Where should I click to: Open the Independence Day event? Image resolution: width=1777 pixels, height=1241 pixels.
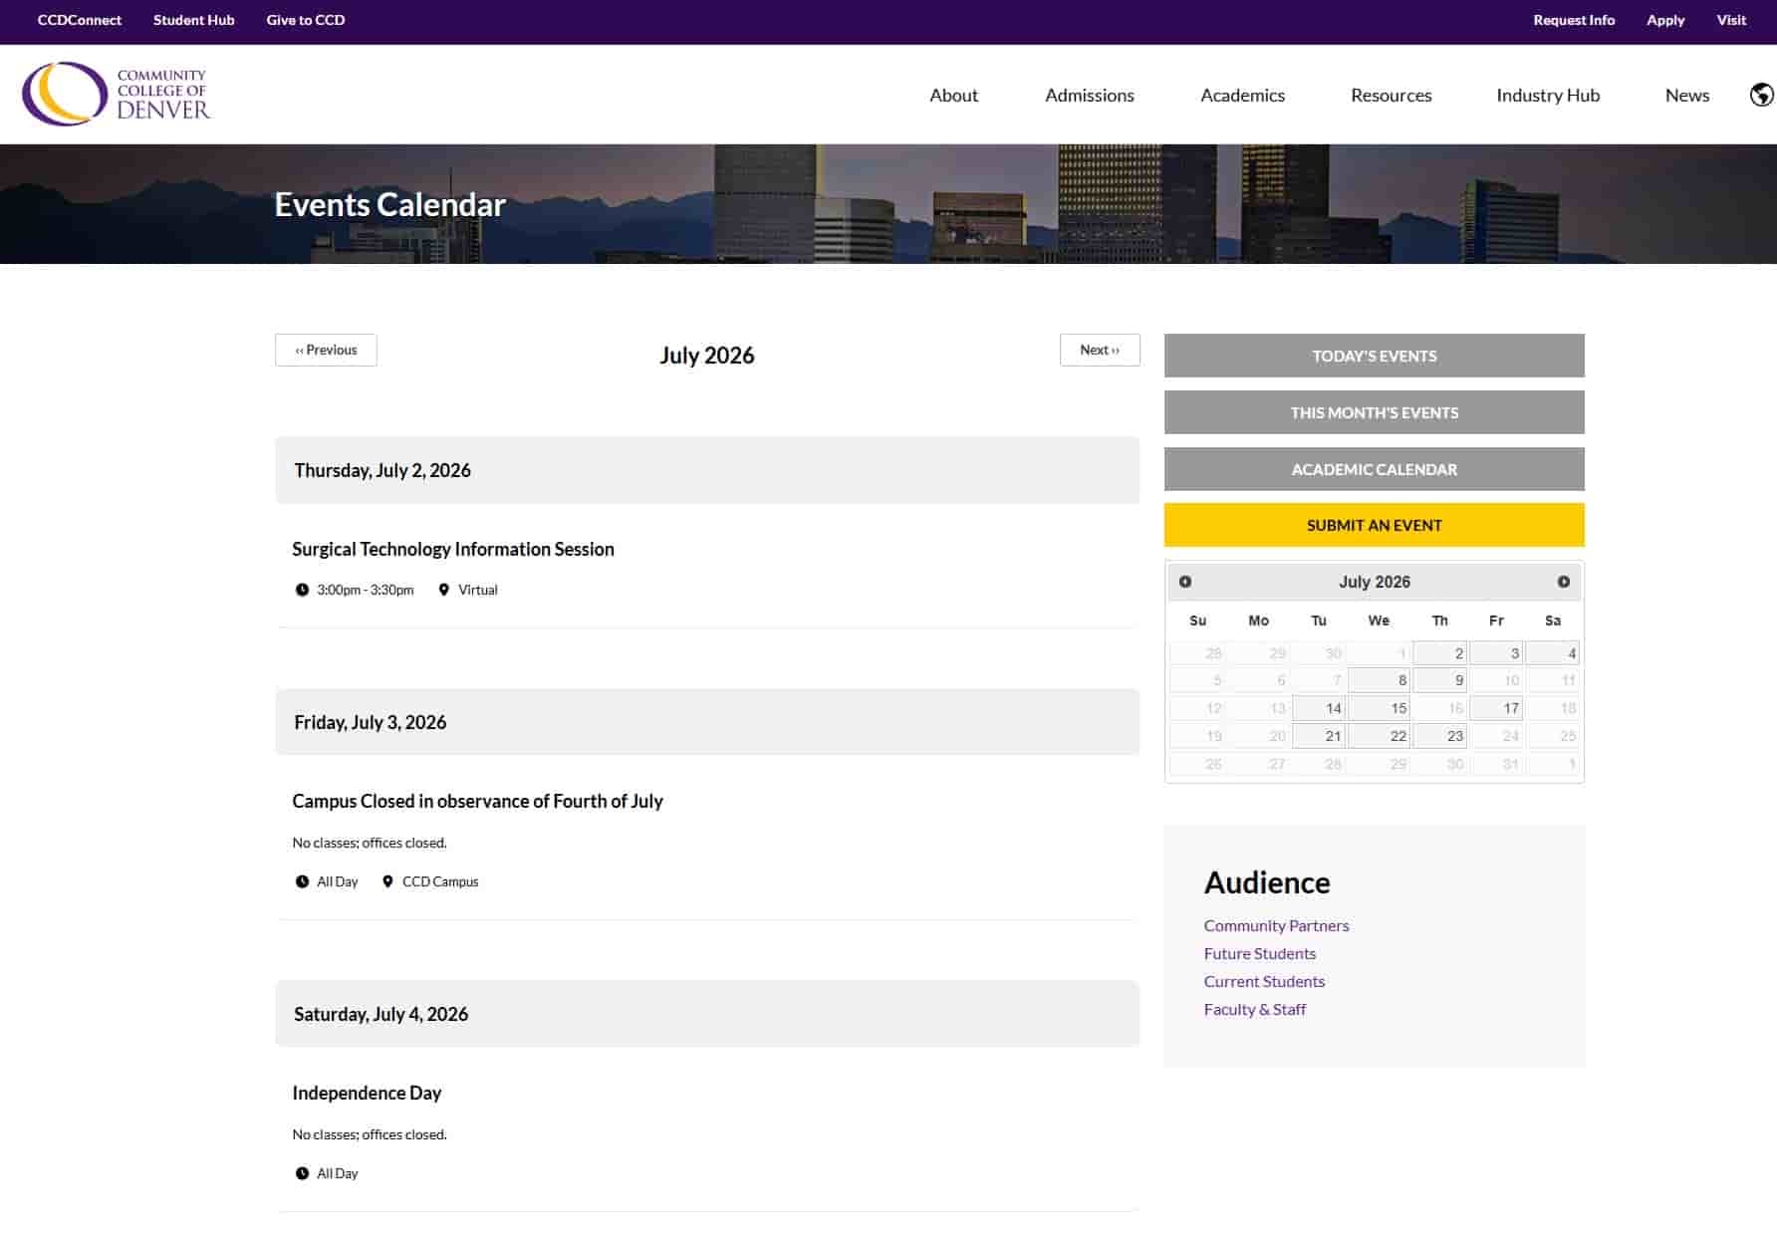367,1093
